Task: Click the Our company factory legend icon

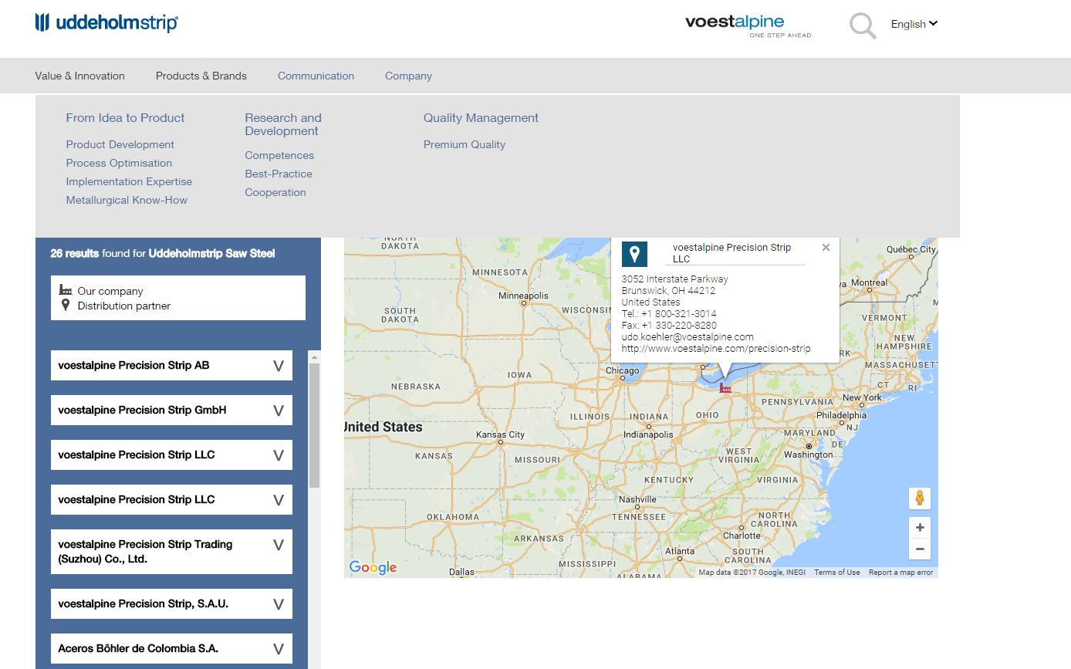Action: pyautogui.click(x=66, y=290)
